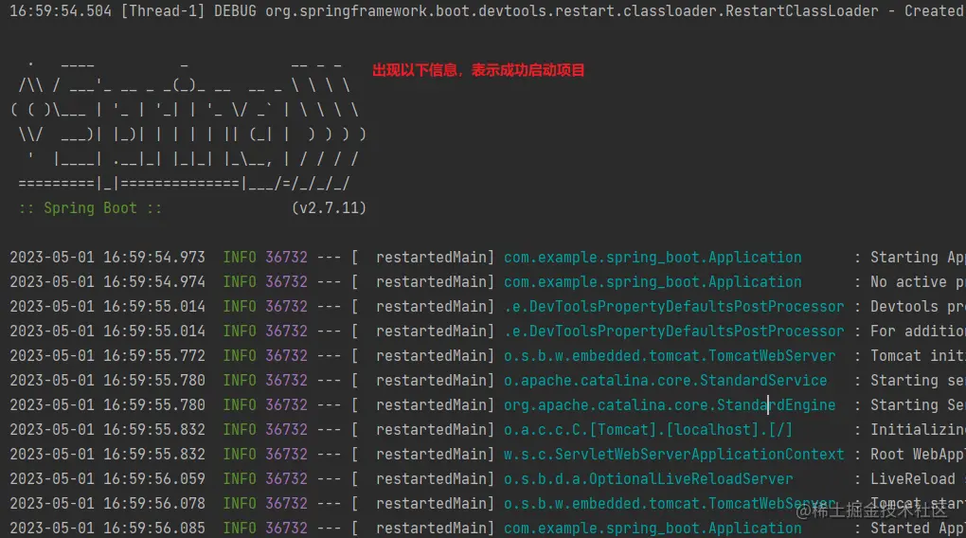Click 'INFO' in the 16:59:56.059 row
This screenshot has height=538, width=966.
[x=240, y=479]
